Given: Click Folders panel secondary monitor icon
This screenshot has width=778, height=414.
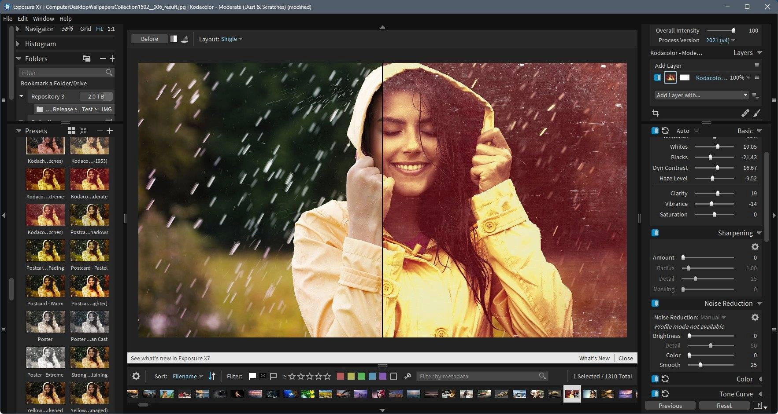Looking at the screenshot, I should [x=87, y=59].
